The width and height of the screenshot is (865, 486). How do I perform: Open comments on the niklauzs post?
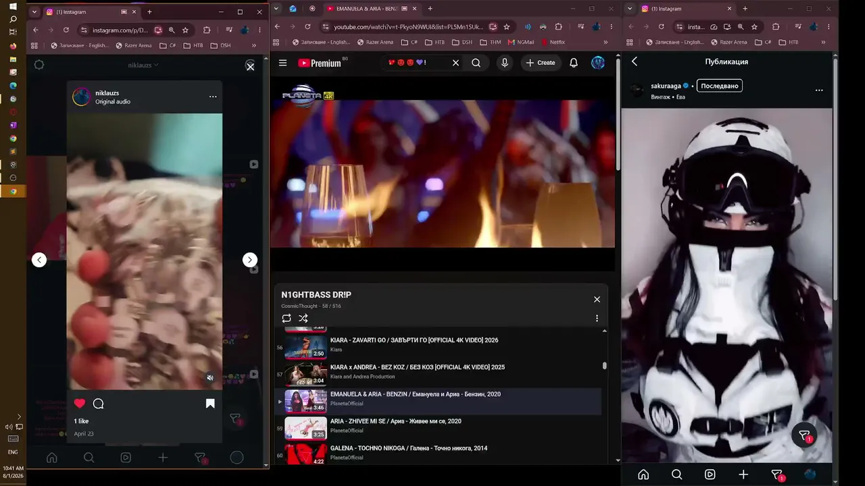coord(98,404)
